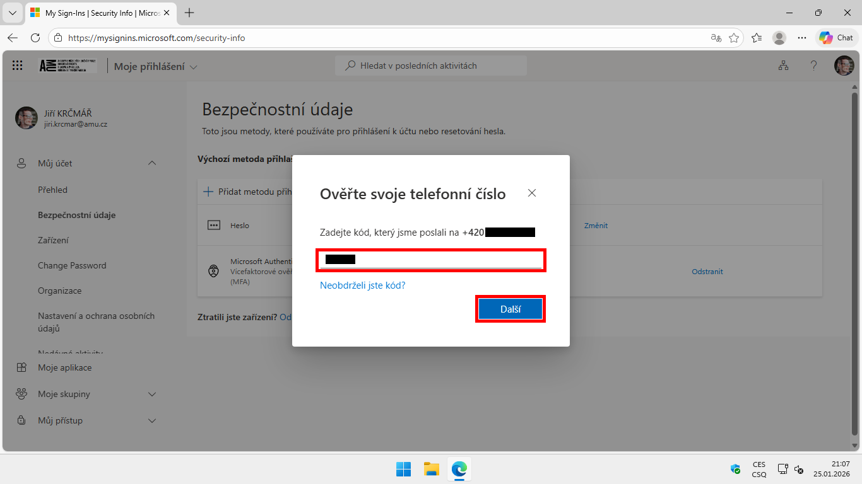Click File Explorer on the taskbar
The width and height of the screenshot is (862, 484).
tap(431, 469)
